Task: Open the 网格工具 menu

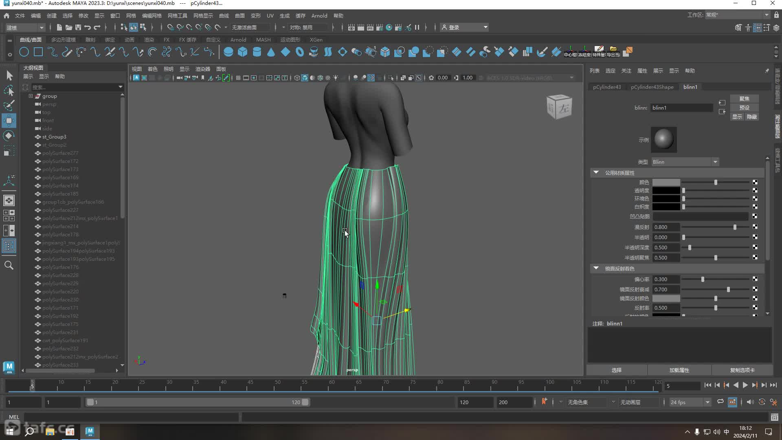Action: click(x=178, y=15)
